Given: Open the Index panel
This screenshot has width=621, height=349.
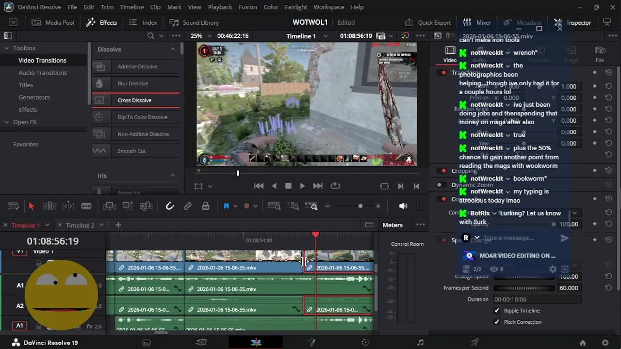Looking at the screenshot, I should (143, 22).
